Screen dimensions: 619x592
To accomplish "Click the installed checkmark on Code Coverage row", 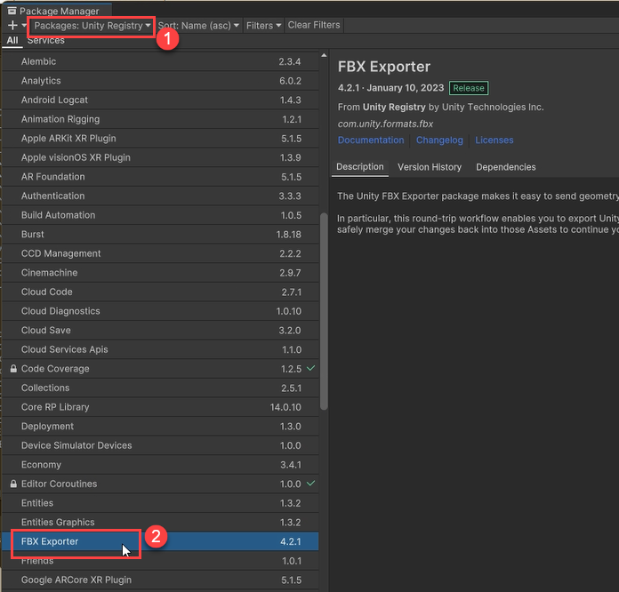I will (x=310, y=368).
